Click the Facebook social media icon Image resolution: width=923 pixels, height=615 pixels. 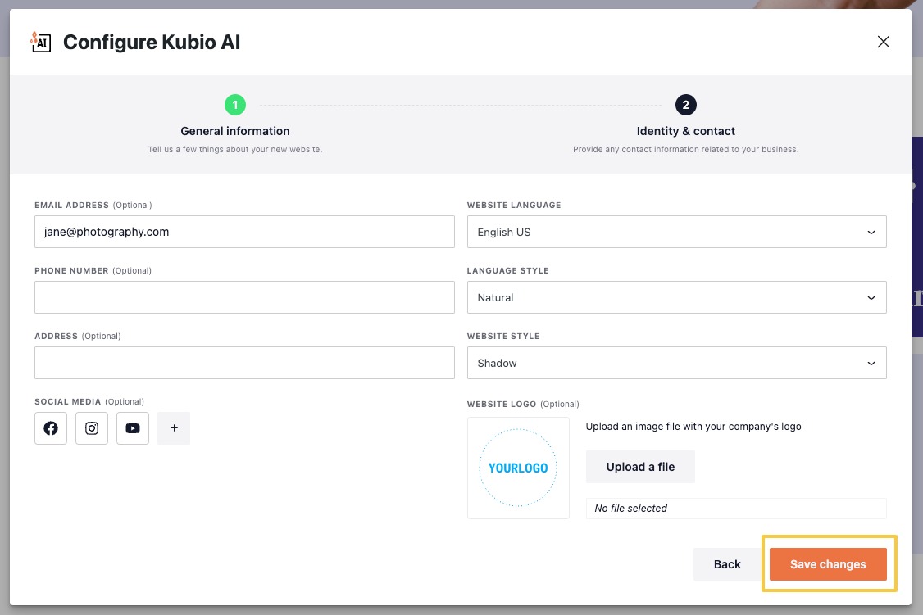click(x=51, y=427)
